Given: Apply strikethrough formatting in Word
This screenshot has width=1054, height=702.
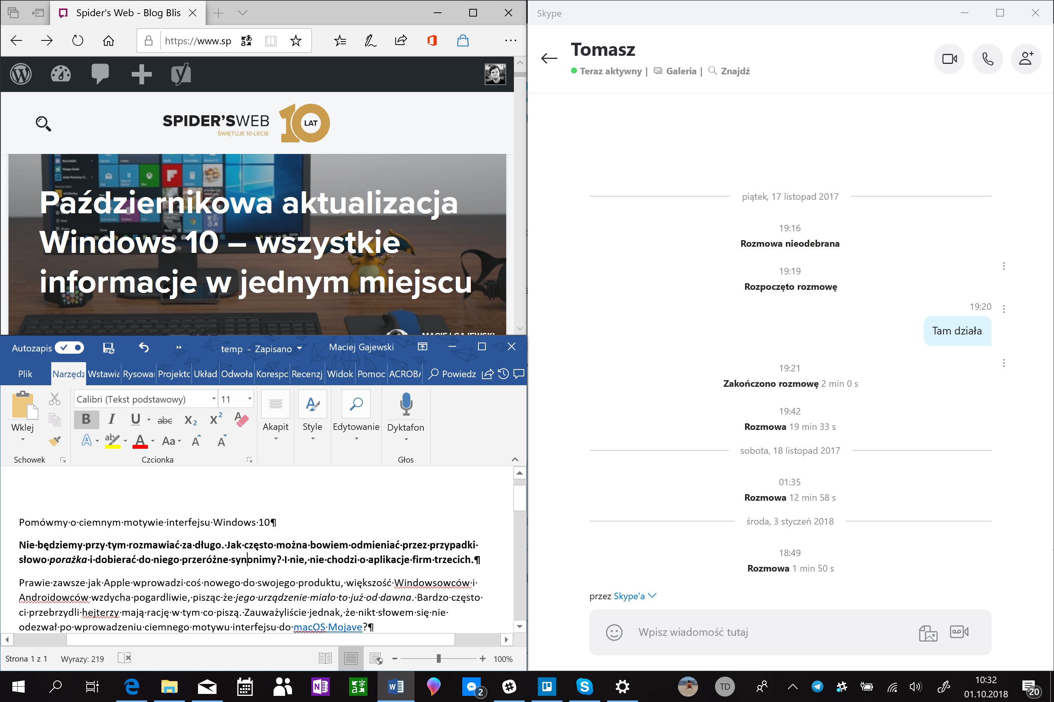Looking at the screenshot, I should (164, 420).
